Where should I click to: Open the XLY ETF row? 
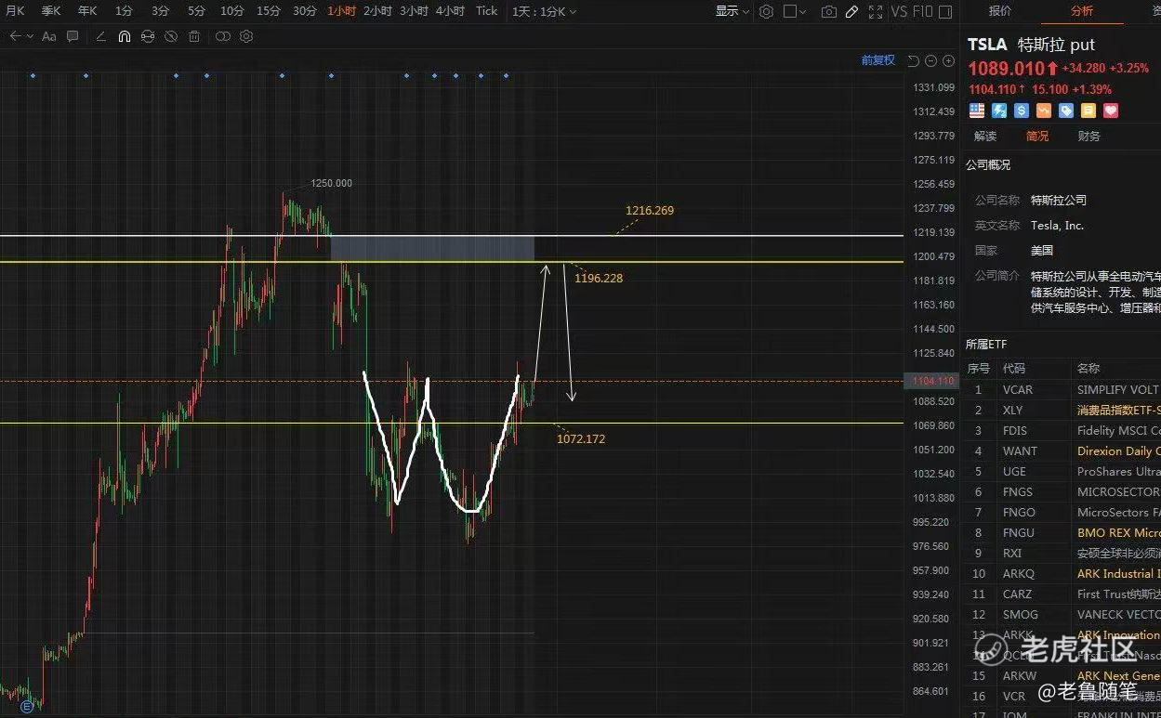(x=1061, y=411)
